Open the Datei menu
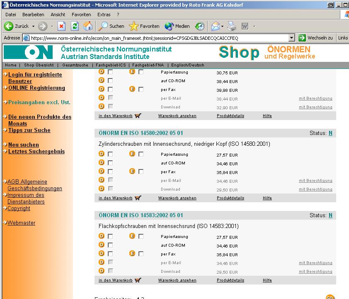The width and height of the screenshot is (349, 299). (x=11, y=15)
